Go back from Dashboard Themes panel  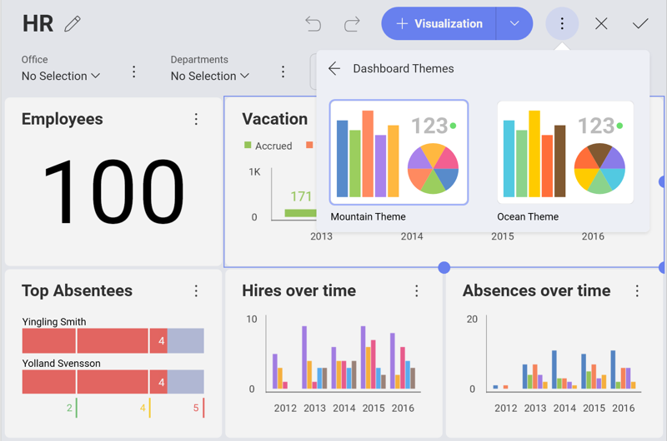pos(334,69)
